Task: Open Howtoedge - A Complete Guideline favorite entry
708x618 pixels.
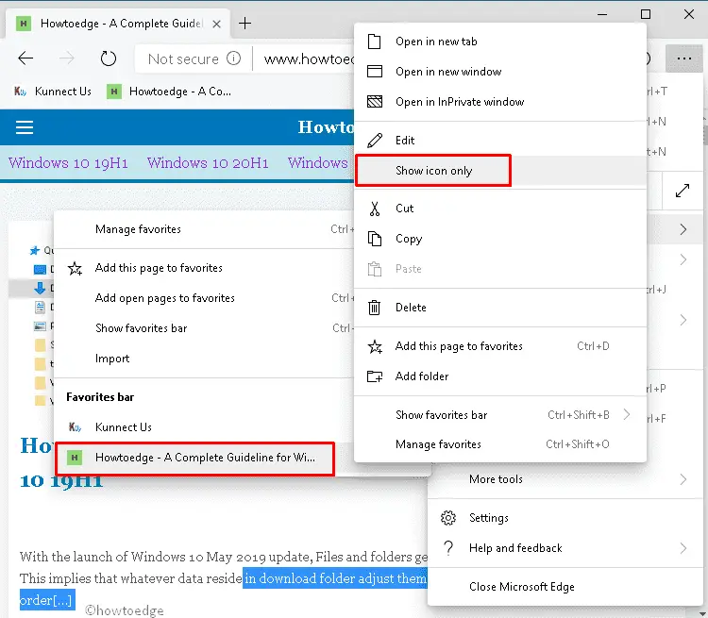Action: tap(194, 458)
